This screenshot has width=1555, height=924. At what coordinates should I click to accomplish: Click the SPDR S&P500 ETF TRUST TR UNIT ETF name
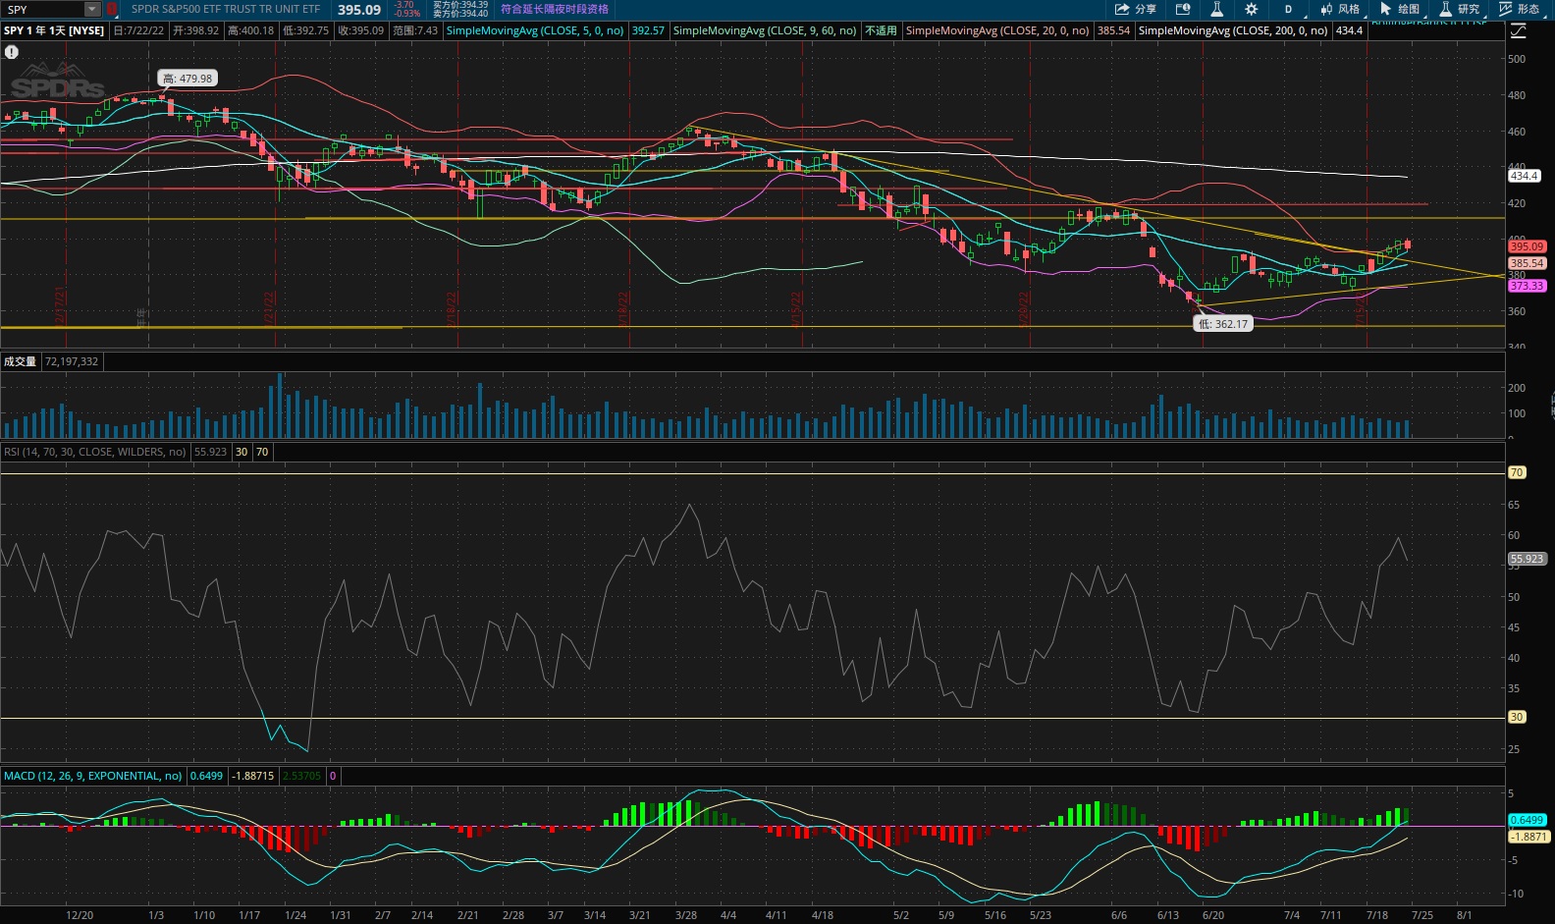pyautogui.click(x=226, y=9)
